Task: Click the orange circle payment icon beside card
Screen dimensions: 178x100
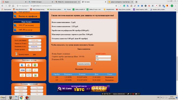Action: click(35, 70)
